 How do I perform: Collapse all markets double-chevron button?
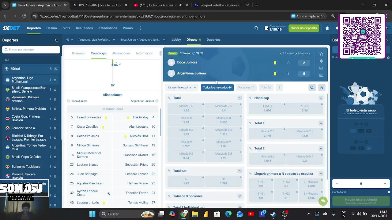pyautogui.click(x=322, y=88)
